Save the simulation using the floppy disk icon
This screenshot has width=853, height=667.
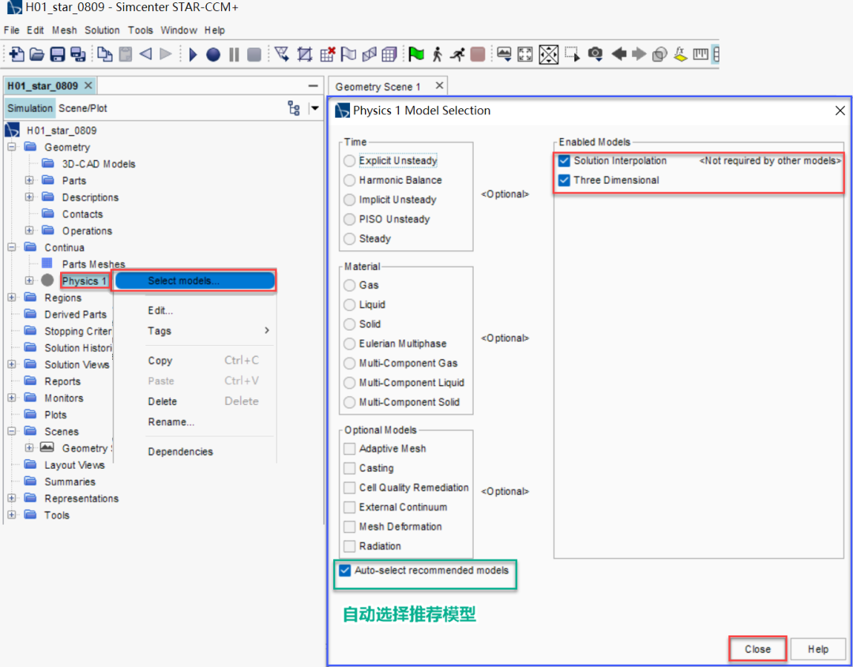coord(57,54)
